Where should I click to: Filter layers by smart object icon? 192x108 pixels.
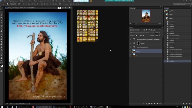tap(154, 30)
